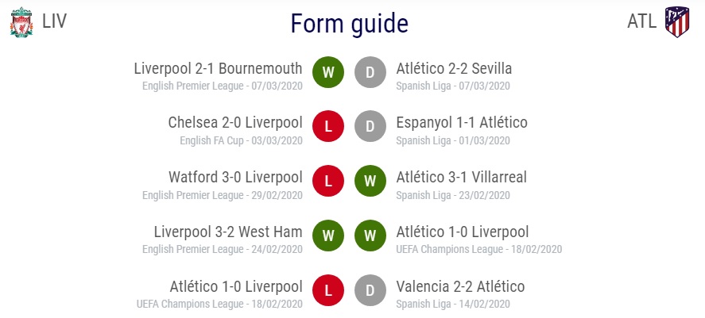Click the grey D badge for Espanyol match

370,126
